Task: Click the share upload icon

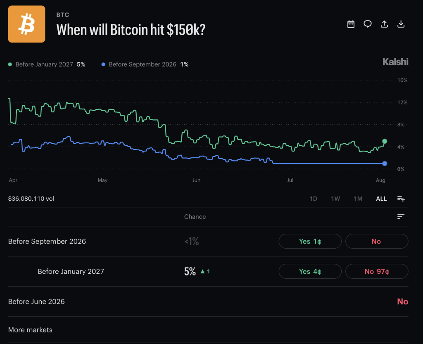Action: click(x=384, y=24)
